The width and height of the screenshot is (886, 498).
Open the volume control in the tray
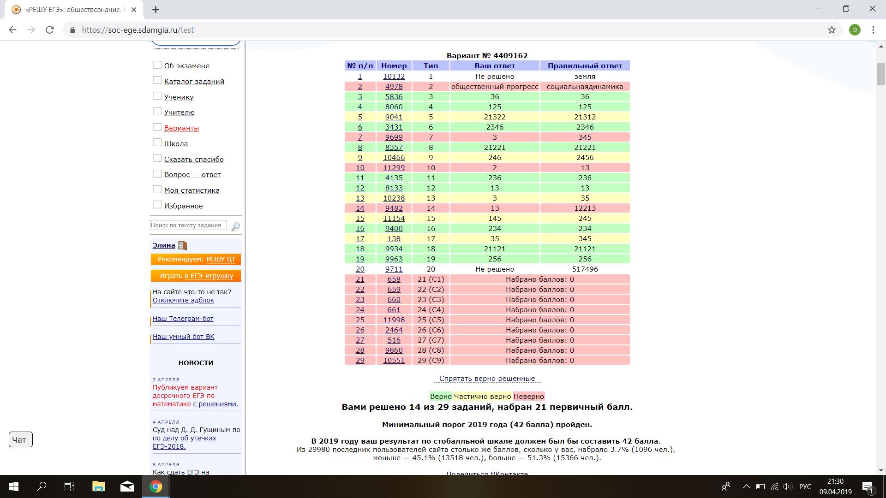tap(788, 486)
